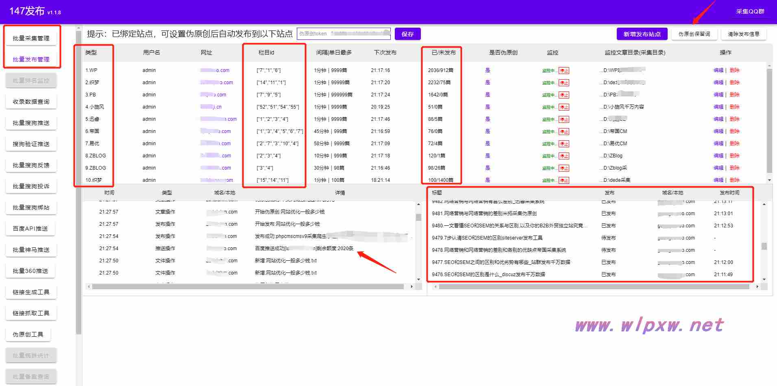Click the site table vertical scrollbar thumb
This screenshot has height=386, width=777.
[x=769, y=120]
